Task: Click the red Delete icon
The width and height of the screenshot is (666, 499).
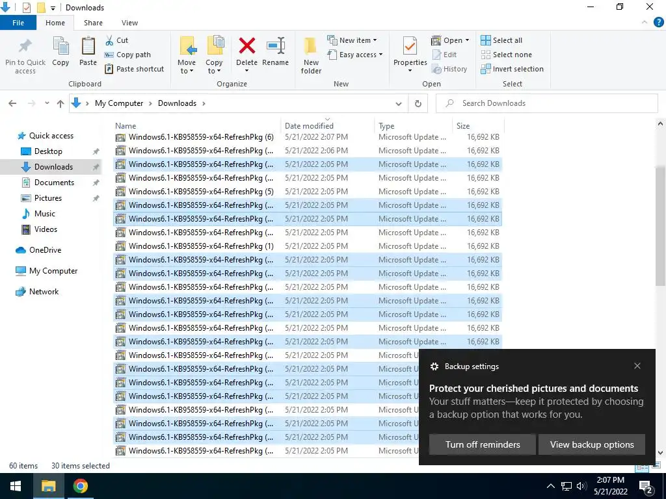Action: [246, 46]
